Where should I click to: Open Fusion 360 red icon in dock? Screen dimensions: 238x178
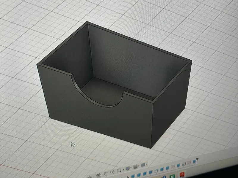pyautogui.click(x=182, y=174)
